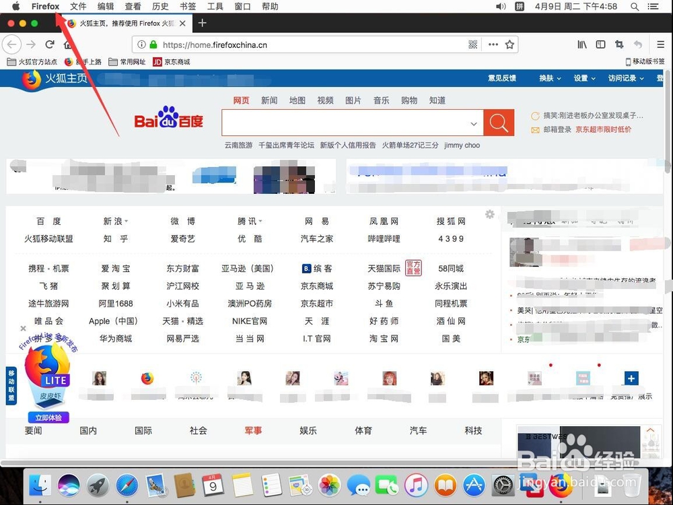The height and width of the screenshot is (505, 673).
Task: Open the 移动联盟 side tab
Action: click(x=11, y=386)
